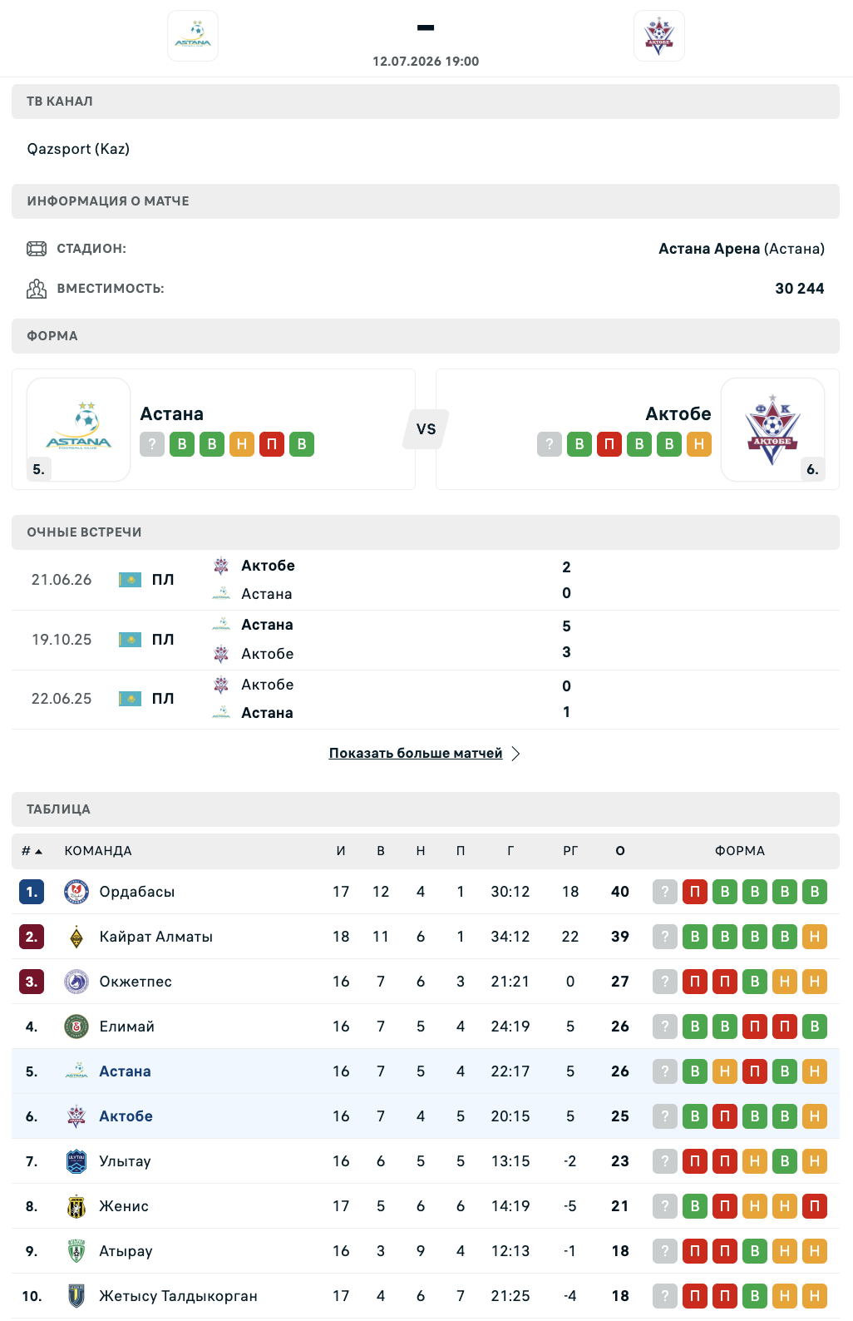853x1321 pixels.
Task: Click large Aktobe crest in form section
Action: [x=772, y=429]
